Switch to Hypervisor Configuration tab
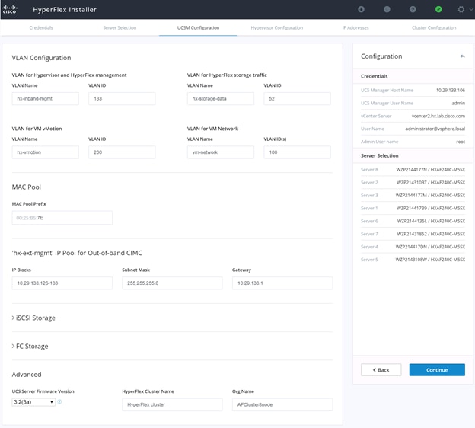This screenshot has height=428, width=475. point(277,27)
